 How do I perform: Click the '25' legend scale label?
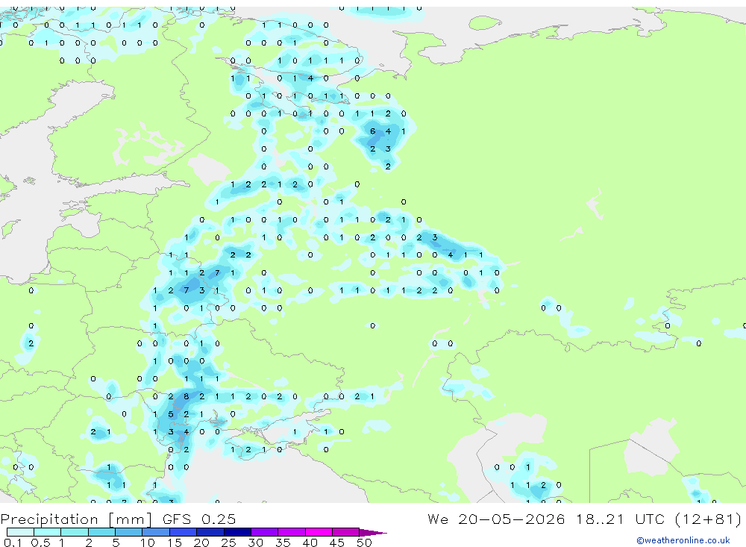[228, 543]
